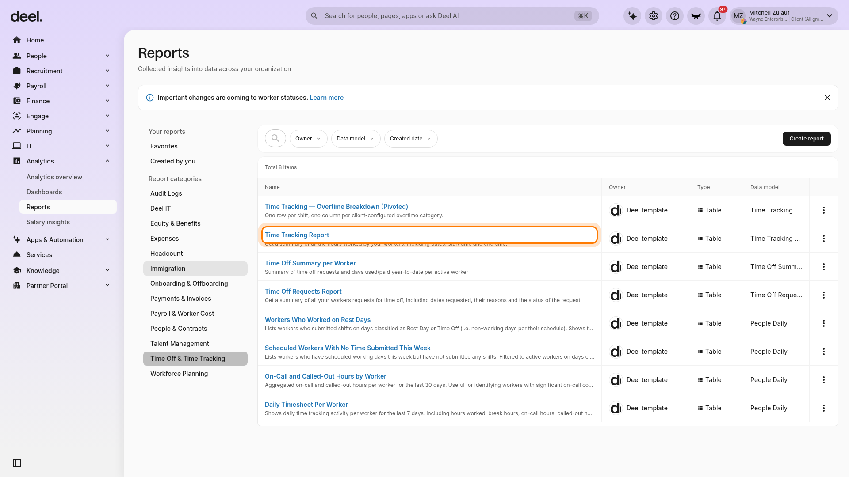Click the global search field

click(x=452, y=16)
